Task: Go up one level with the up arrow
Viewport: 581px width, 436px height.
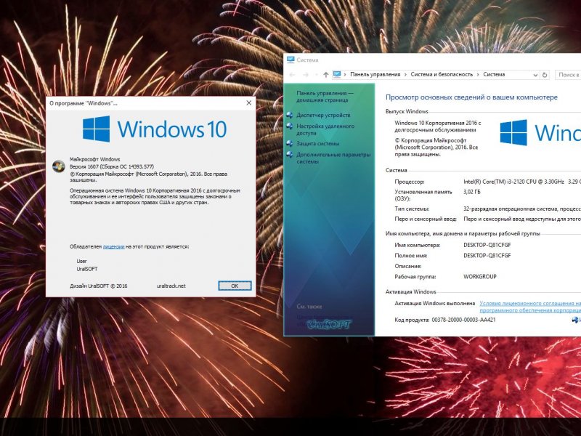Action: pyautogui.click(x=325, y=75)
